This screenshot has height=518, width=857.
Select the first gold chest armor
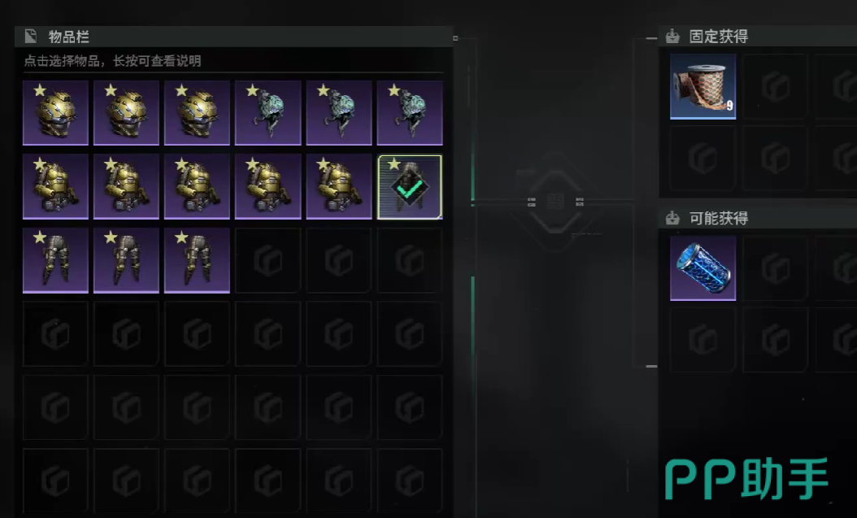[x=55, y=186]
